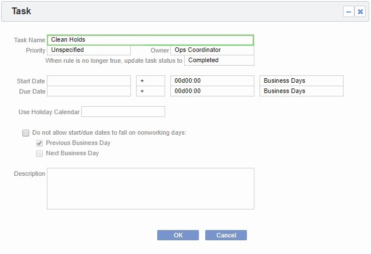
Task: Select the Start Date plus sign operator field
Action: click(x=150, y=81)
